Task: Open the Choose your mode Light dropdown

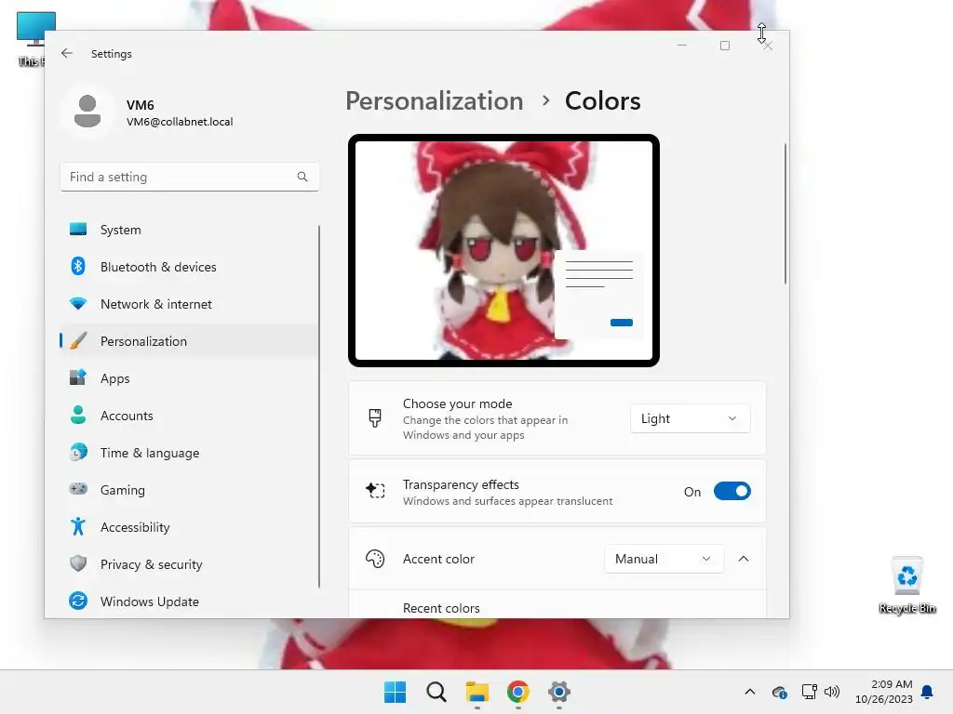Action: 691,418
